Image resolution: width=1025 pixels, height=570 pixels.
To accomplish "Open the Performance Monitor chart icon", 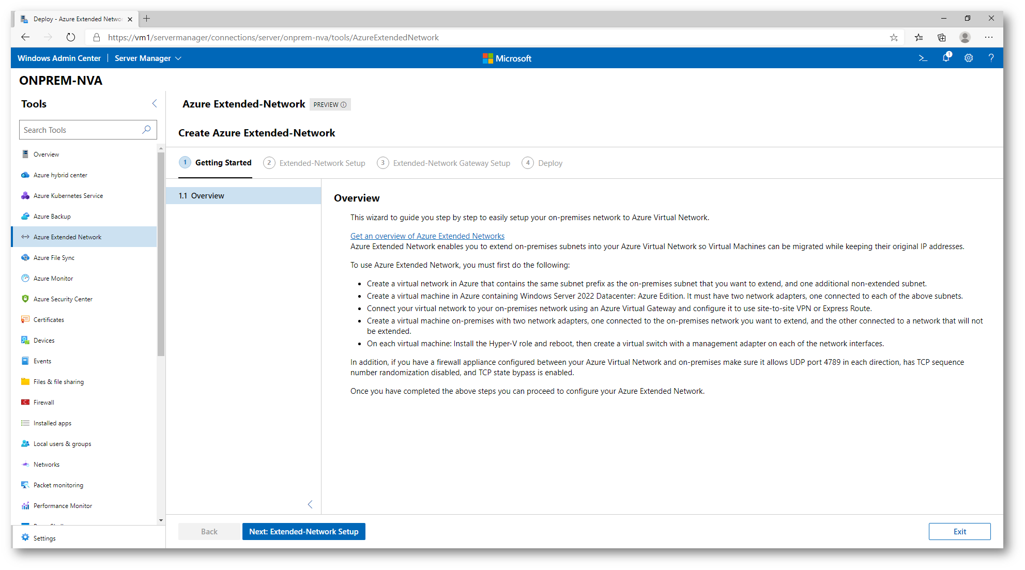I will coord(25,505).
